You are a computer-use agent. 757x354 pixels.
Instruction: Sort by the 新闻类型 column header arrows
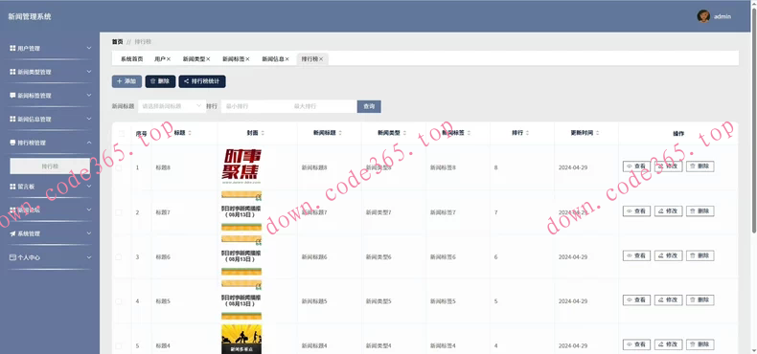404,133
